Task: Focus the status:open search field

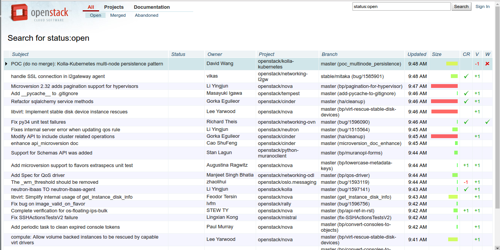Action: coord(401,6)
